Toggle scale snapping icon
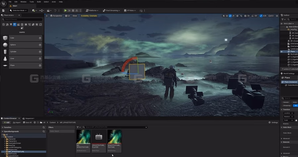The height and width of the screenshot is (157, 298). tap(261, 16)
